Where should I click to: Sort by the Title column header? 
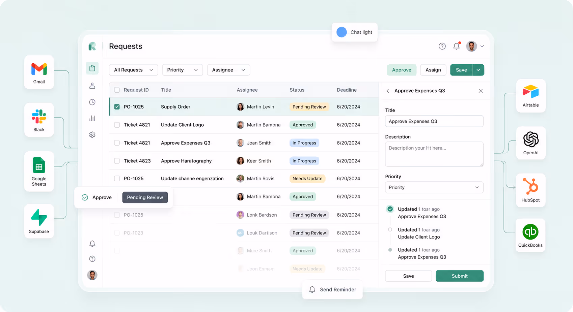coord(166,90)
